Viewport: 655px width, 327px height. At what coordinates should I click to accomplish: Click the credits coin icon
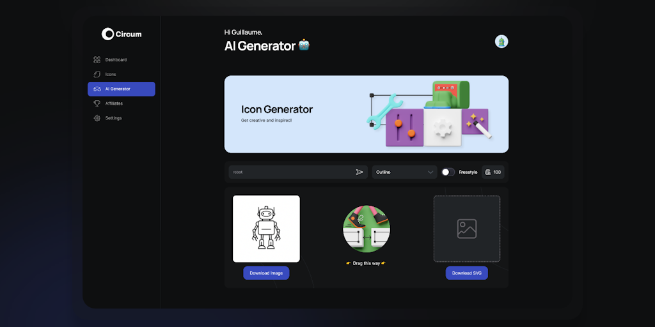(x=488, y=172)
